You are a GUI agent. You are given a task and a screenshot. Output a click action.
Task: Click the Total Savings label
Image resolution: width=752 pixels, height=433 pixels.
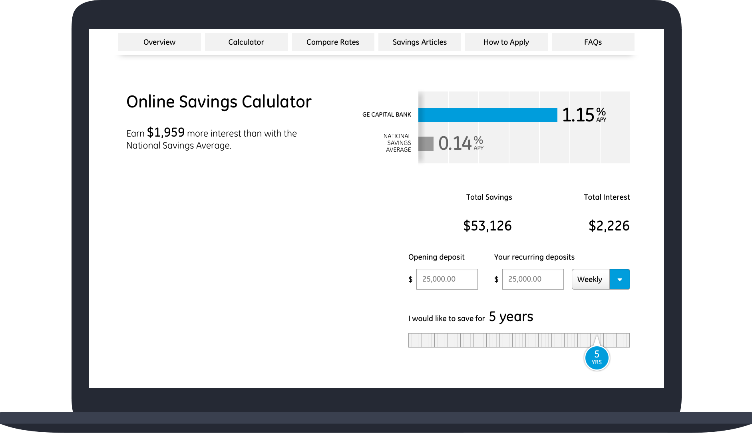coord(489,197)
